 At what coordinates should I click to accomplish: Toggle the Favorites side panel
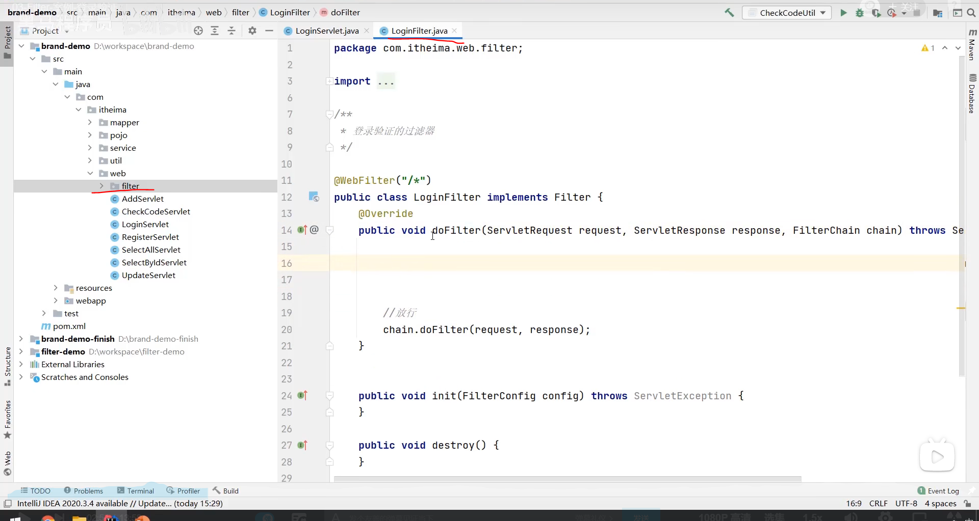7,420
